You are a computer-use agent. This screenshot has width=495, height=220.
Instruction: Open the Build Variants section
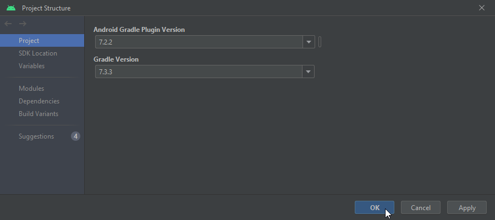pos(42,114)
